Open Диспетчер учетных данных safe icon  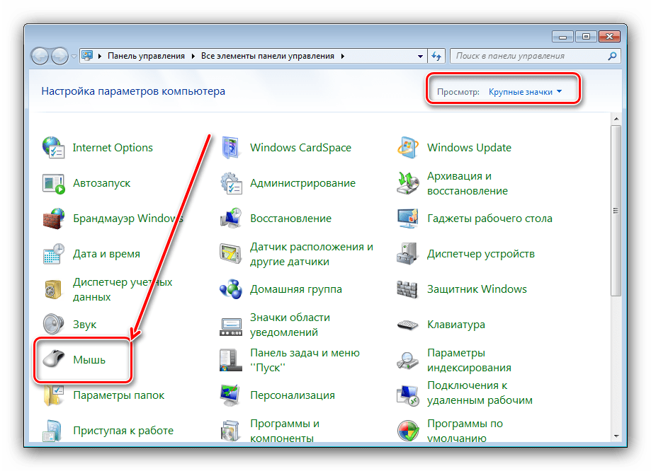(53, 289)
